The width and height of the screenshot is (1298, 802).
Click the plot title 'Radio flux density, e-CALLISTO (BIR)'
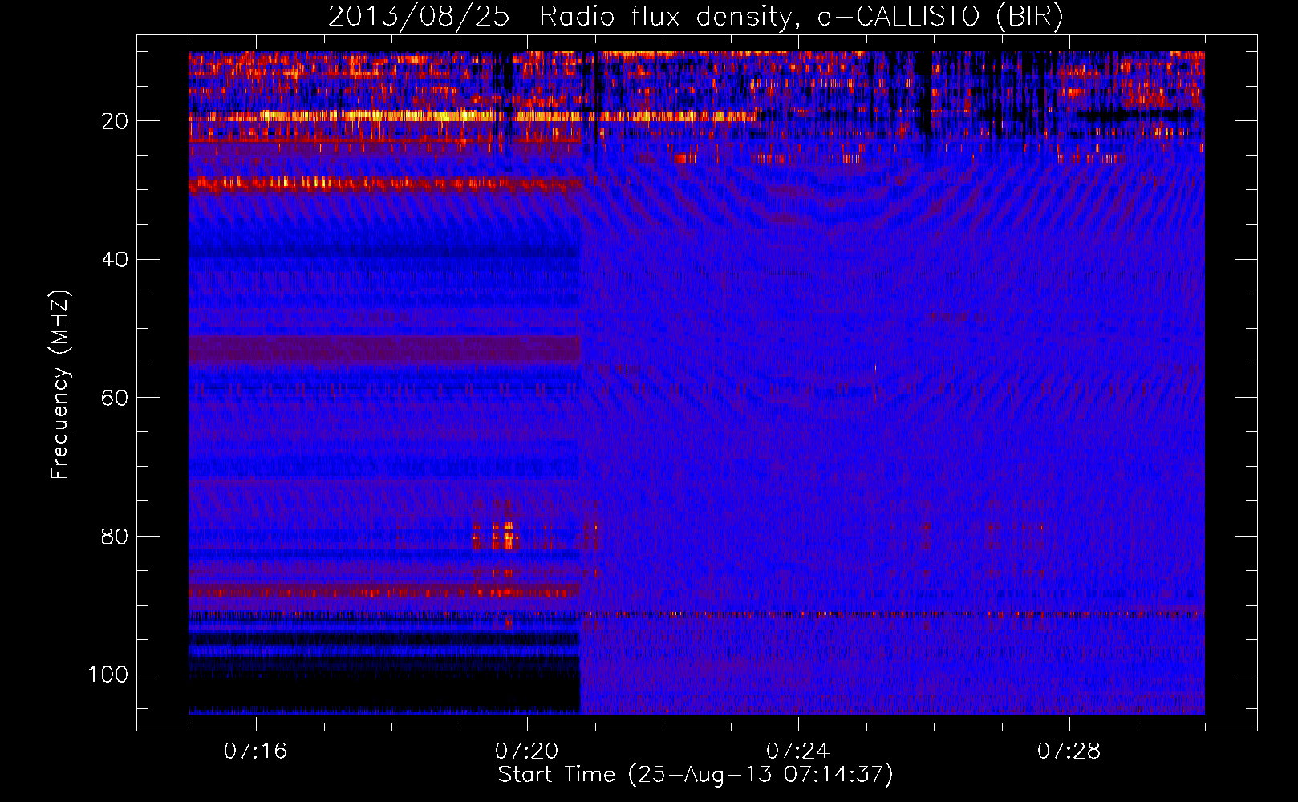tap(801, 17)
